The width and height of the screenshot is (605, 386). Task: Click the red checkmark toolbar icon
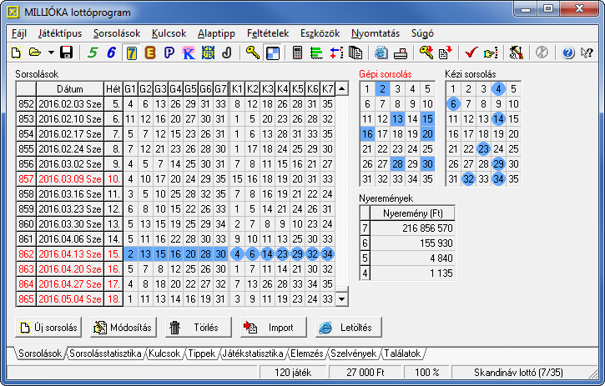471,53
